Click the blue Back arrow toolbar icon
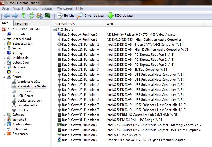 tap(7, 16)
